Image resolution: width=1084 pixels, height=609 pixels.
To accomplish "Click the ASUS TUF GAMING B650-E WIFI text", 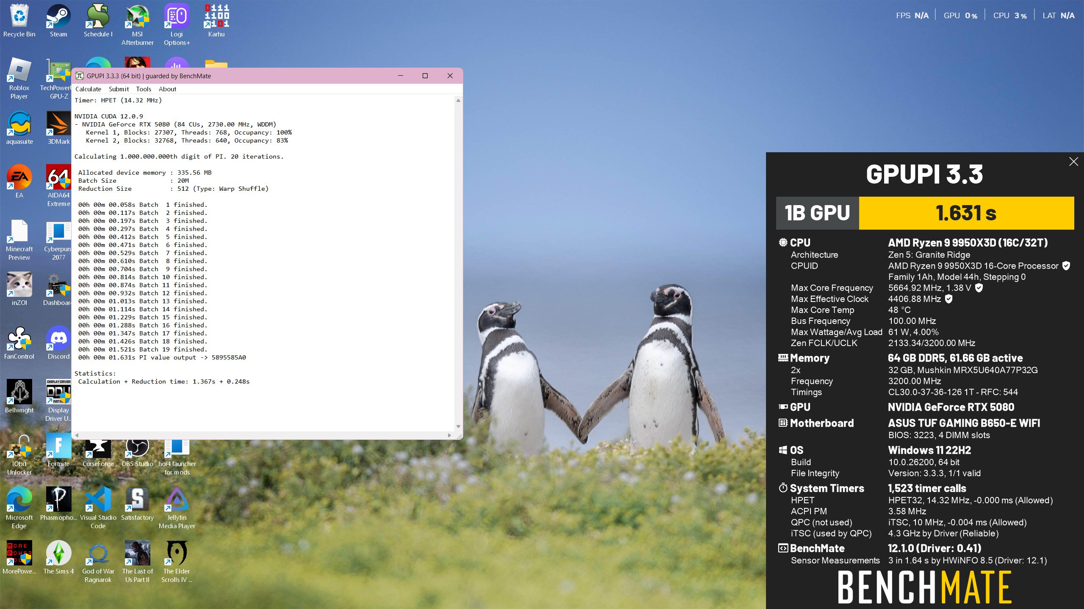I will 964,423.
